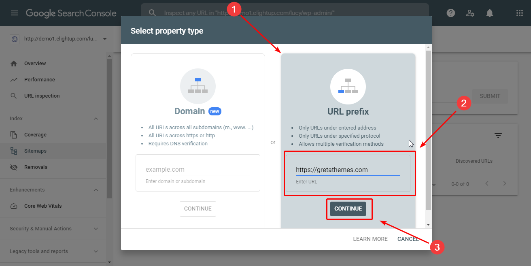This screenshot has height=266, width=531.
Task: Click 'Only URLs under entered address' text
Action: 338,128
